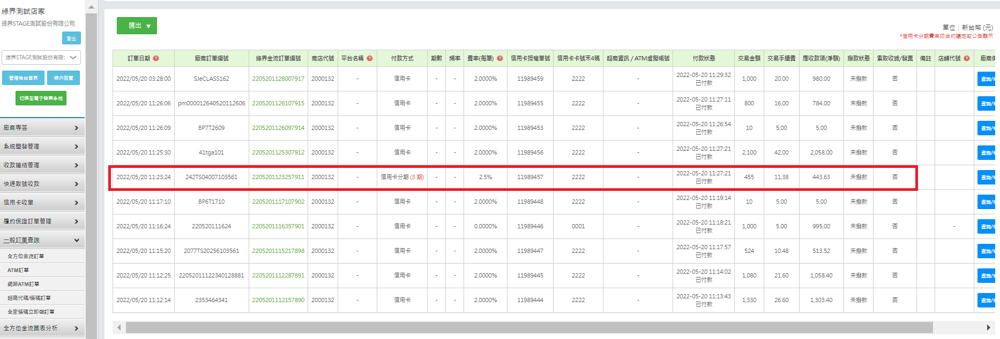This screenshot has height=339, width=1000.
Task: Click the sidebar scrollbar up arrow
Action: point(91,7)
